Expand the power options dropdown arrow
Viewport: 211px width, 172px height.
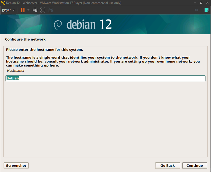[28, 10]
